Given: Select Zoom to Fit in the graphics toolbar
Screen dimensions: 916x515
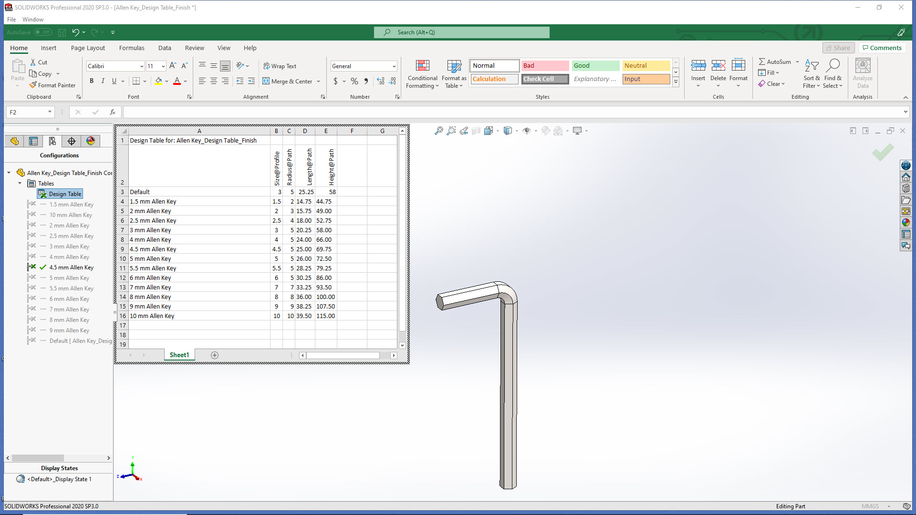Looking at the screenshot, I should point(439,130).
